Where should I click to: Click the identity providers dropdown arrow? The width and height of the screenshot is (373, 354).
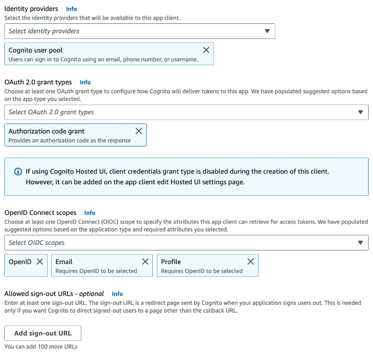pos(267,31)
